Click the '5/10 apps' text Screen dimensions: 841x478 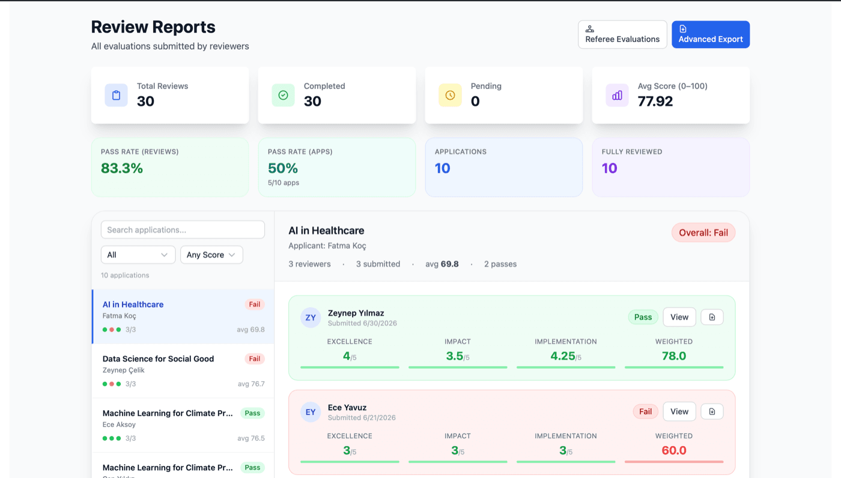point(284,182)
